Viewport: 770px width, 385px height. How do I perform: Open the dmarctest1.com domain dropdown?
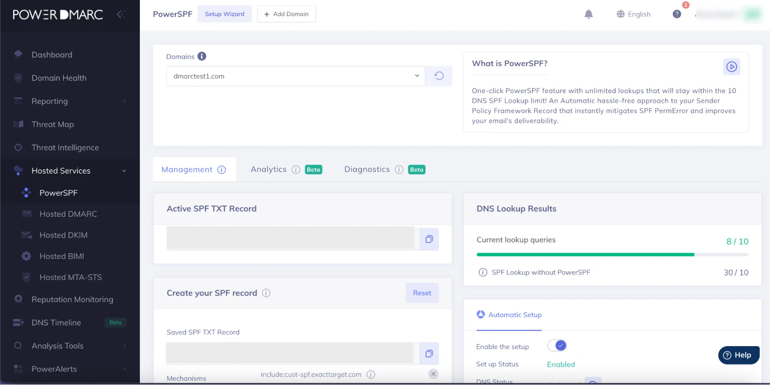(295, 76)
